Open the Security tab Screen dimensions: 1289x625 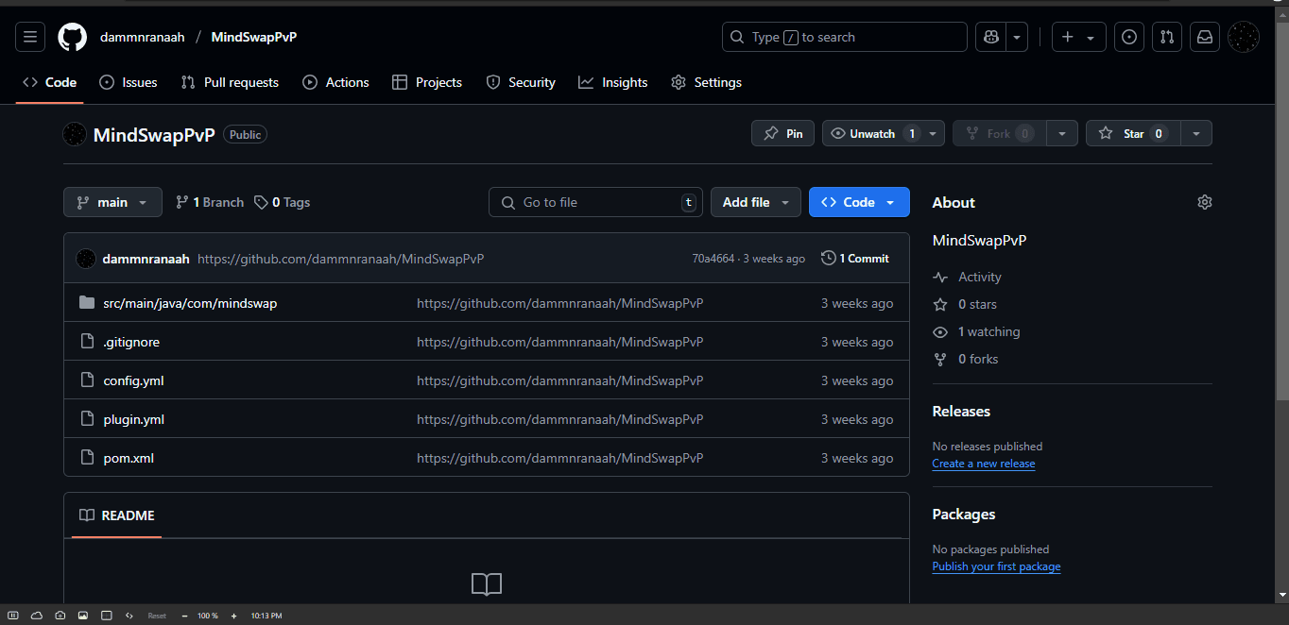pos(521,82)
